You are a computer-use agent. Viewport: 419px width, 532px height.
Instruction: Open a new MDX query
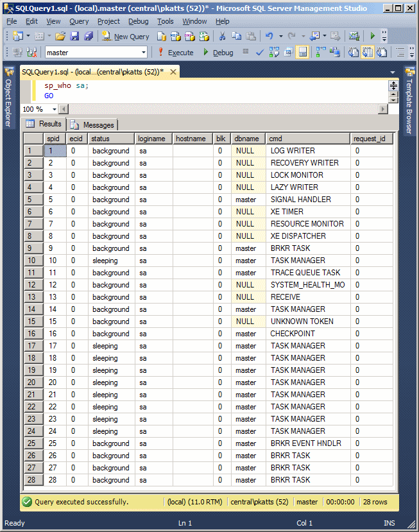tap(175, 36)
